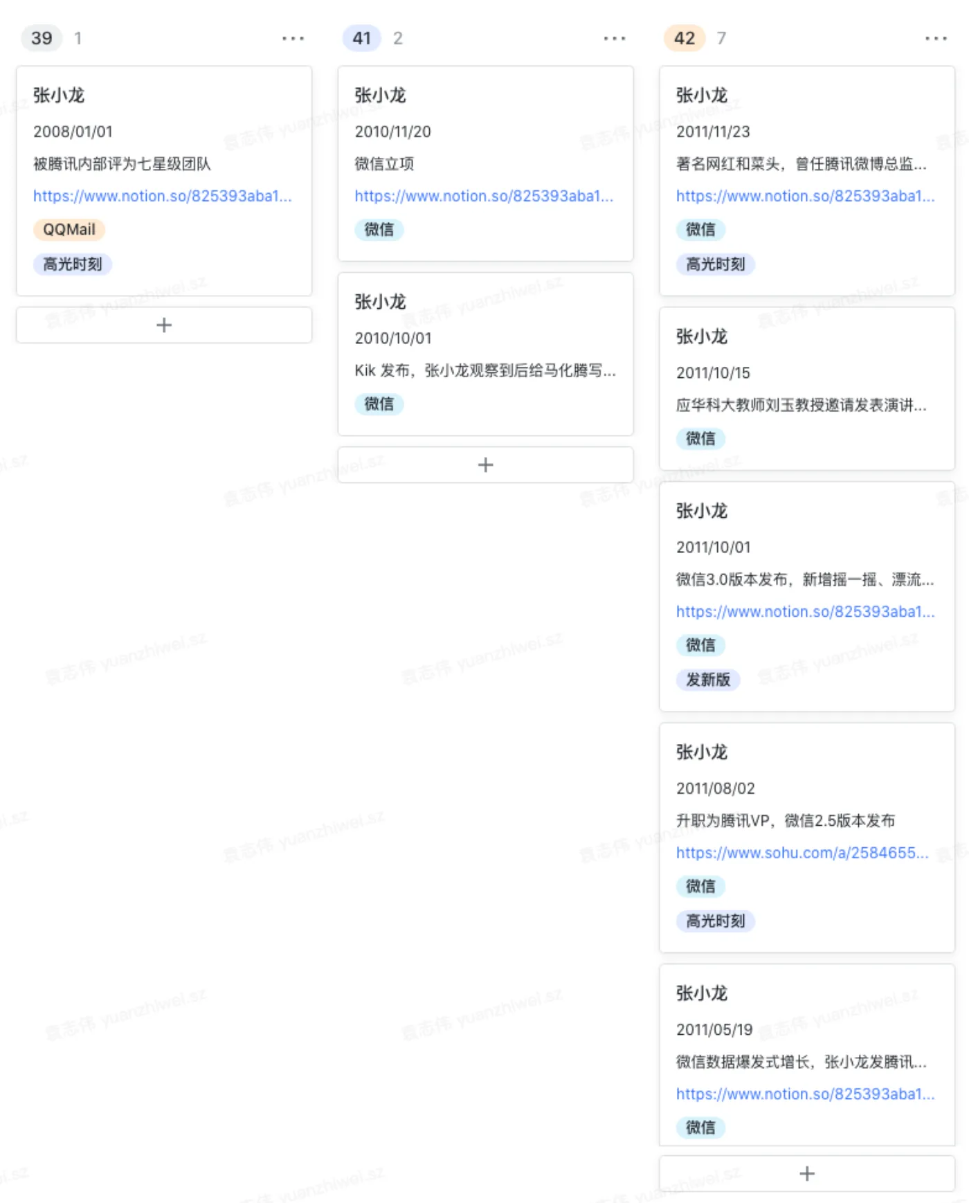Open the Notion link in the 2011/10/01 card

pos(806,612)
